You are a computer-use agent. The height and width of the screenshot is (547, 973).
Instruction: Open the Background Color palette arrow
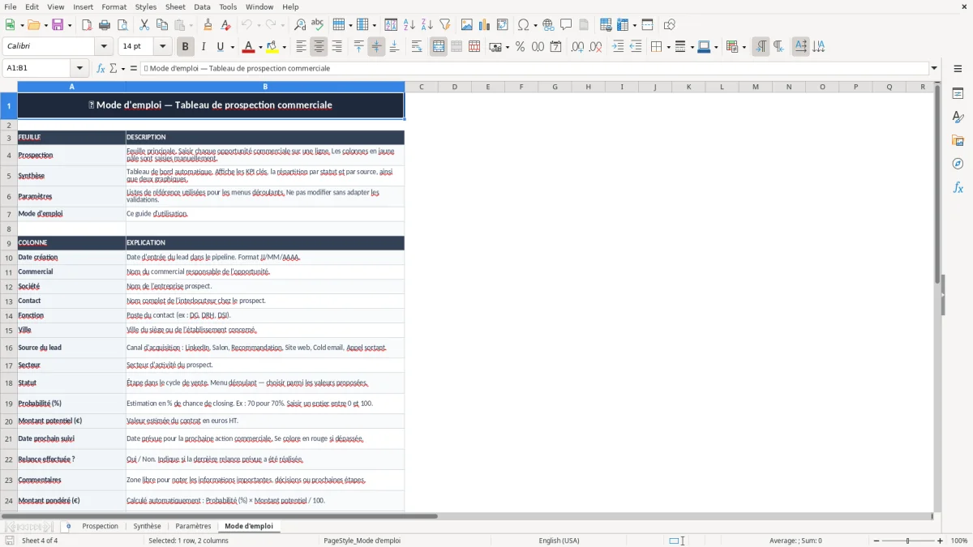(x=284, y=47)
